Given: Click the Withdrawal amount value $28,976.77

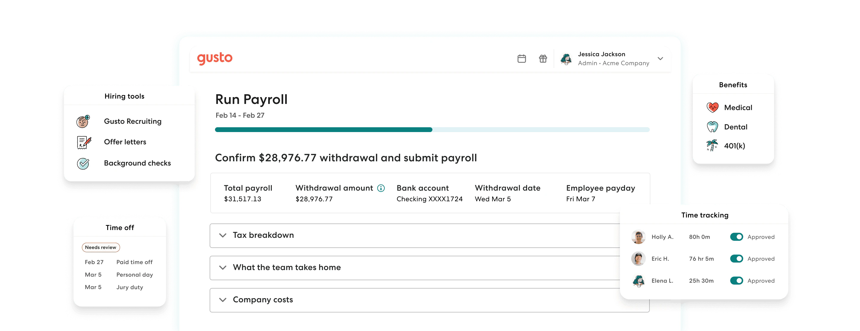Looking at the screenshot, I should click(314, 199).
